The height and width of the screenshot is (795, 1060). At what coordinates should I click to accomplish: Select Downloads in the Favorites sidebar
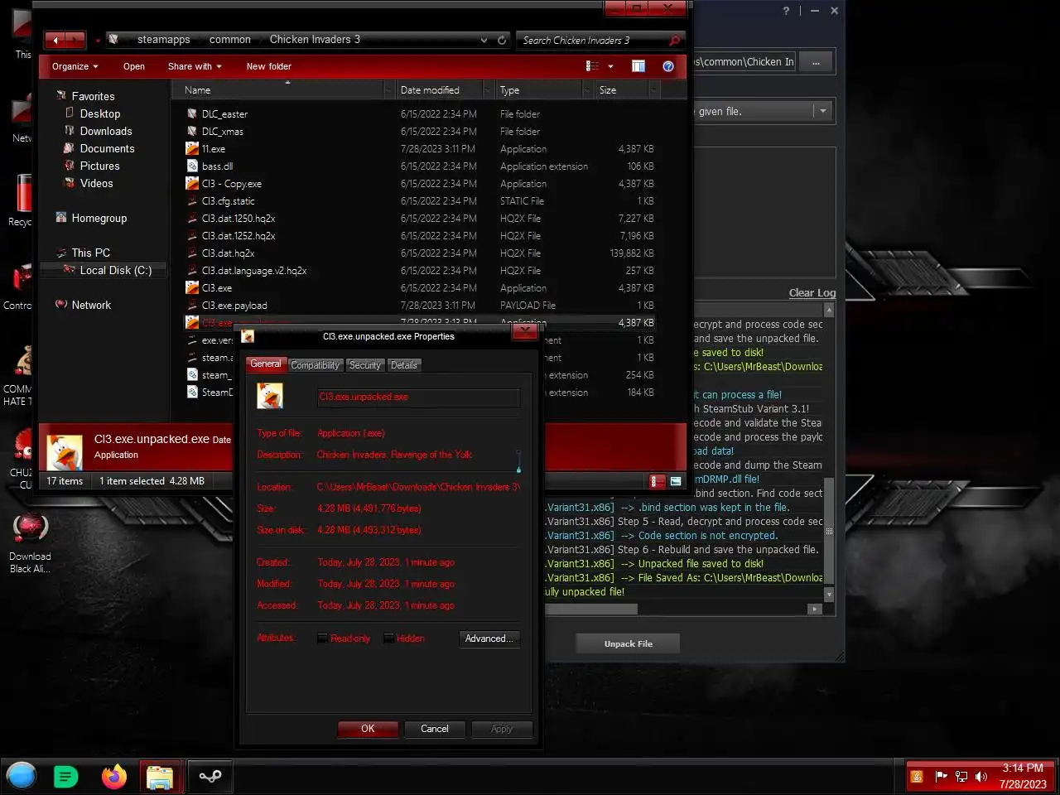coord(106,131)
